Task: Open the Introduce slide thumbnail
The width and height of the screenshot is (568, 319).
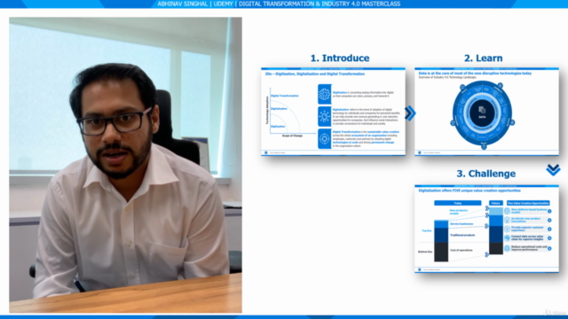Action: click(334, 112)
